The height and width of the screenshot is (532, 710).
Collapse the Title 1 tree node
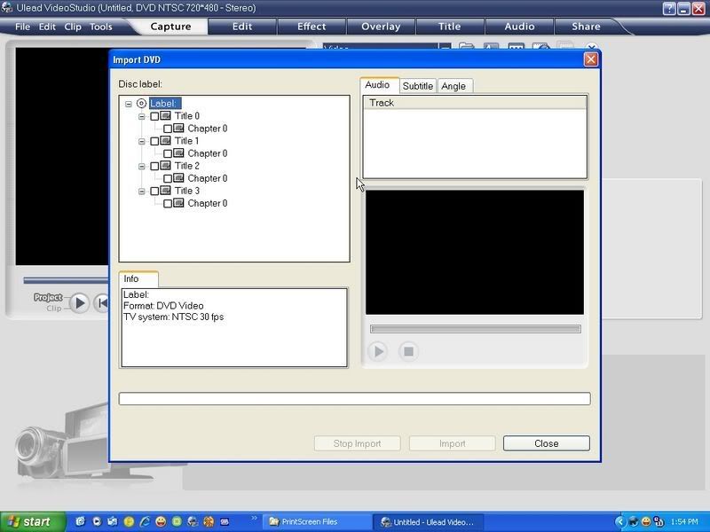pyautogui.click(x=141, y=141)
